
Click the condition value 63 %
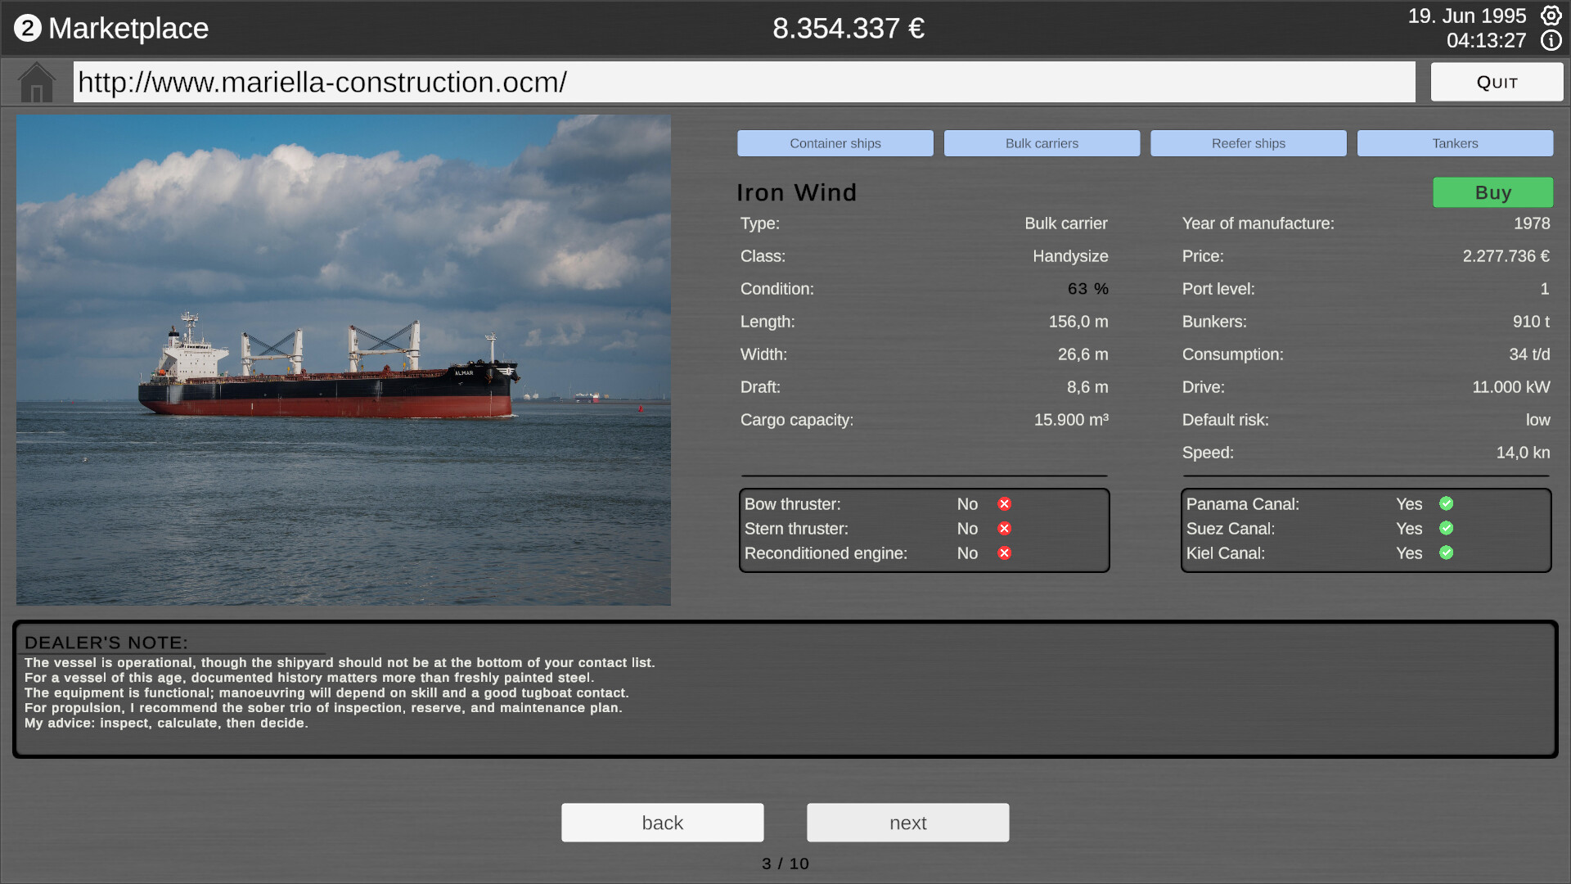click(x=1088, y=289)
